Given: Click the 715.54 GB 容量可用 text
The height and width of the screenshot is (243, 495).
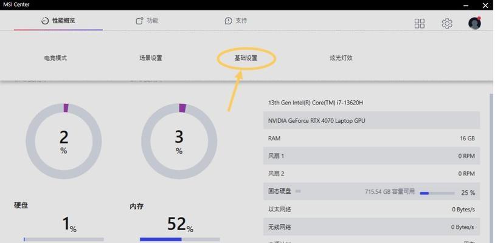Looking at the screenshot, I should pos(390,191).
